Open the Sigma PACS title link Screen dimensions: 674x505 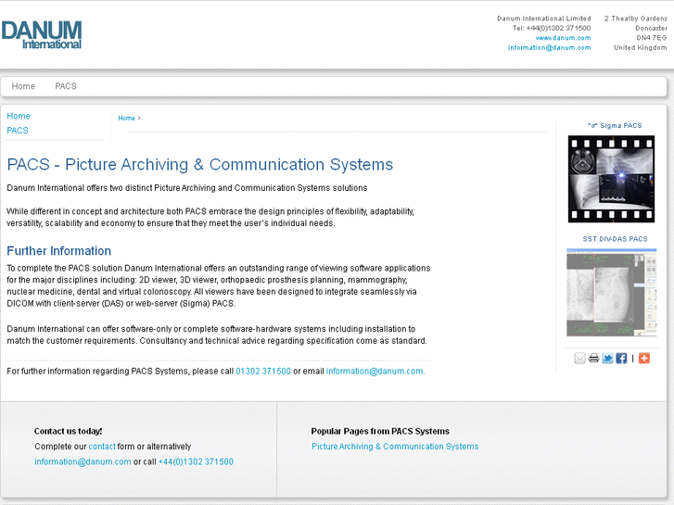[615, 126]
